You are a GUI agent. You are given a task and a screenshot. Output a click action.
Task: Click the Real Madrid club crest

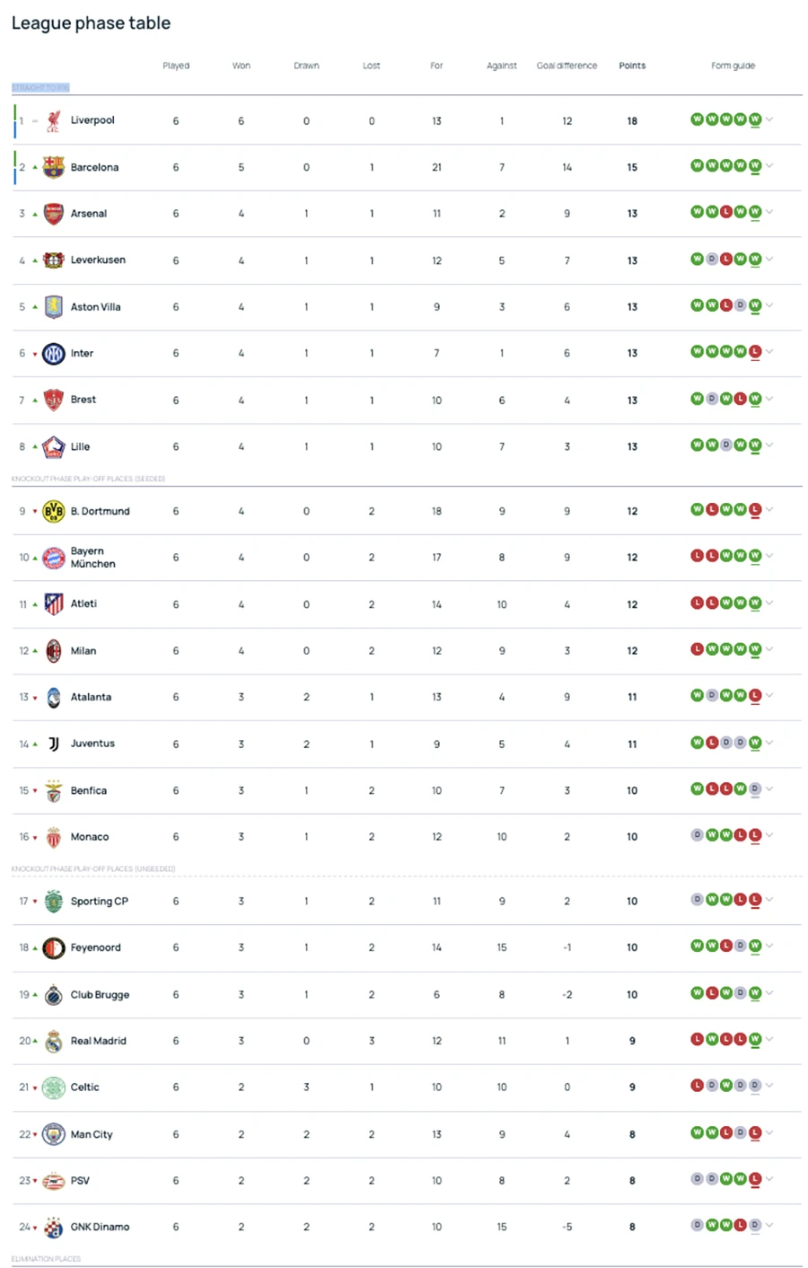pos(53,1041)
